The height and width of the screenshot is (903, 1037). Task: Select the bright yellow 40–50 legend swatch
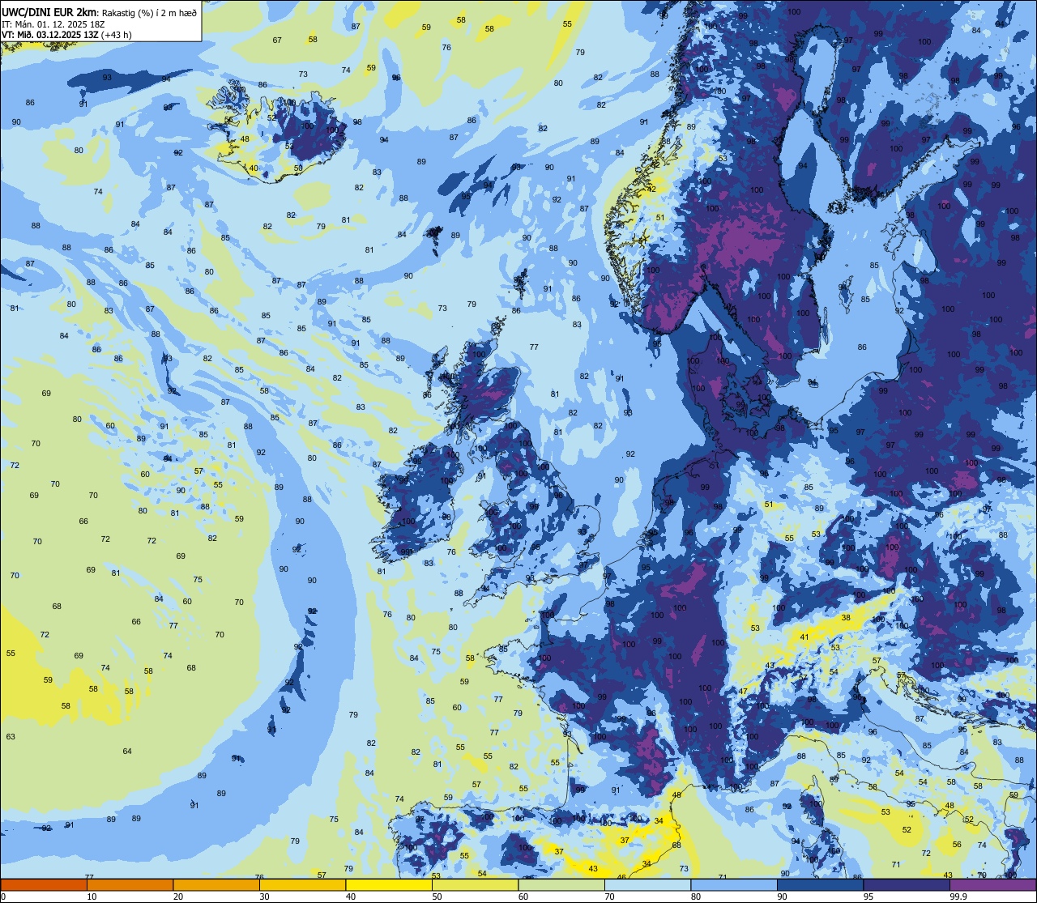(389, 884)
